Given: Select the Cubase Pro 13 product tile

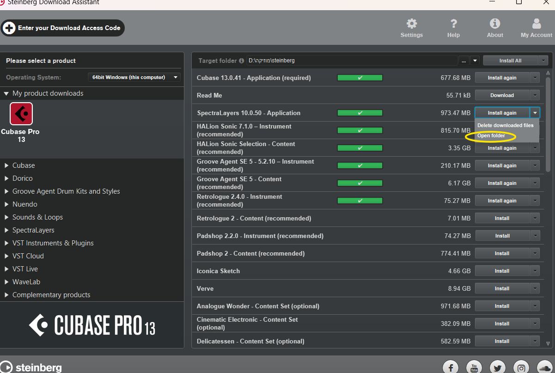Looking at the screenshot, I should point(21,122).
